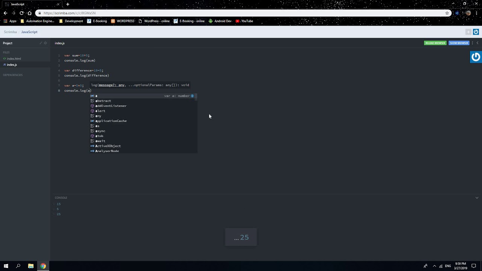This screenshot has width=482, height=271.
Task: Open the Windows notification center
Action: [x=474, y=266]
